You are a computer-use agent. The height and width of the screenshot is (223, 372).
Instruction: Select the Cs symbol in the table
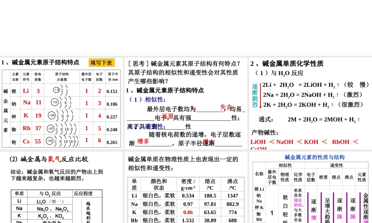26,142
